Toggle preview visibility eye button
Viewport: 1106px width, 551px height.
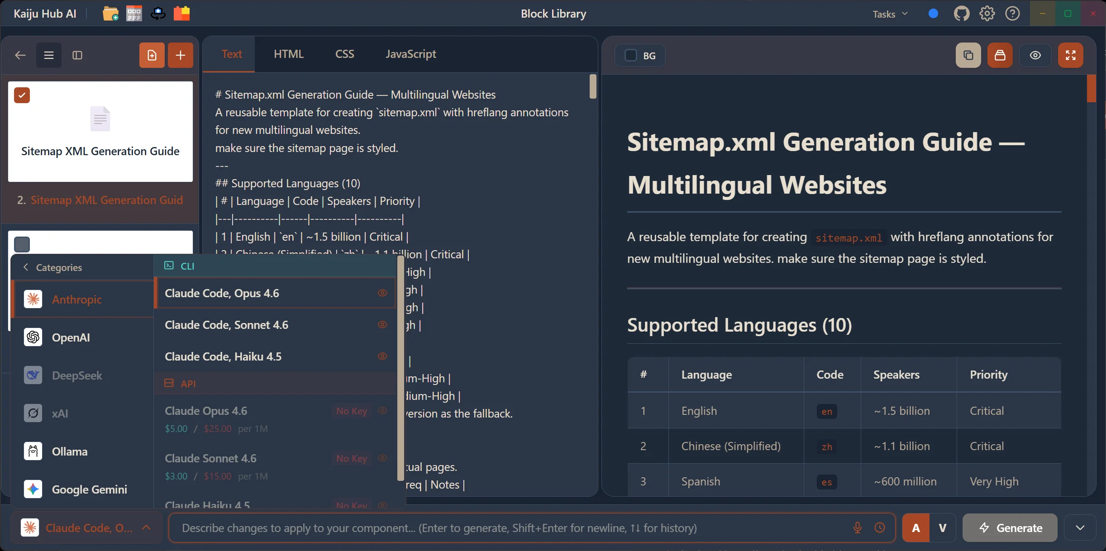1035,55
